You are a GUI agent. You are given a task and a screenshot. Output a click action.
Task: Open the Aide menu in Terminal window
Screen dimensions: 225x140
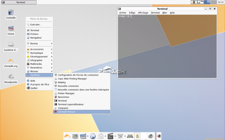coord(172,13)
